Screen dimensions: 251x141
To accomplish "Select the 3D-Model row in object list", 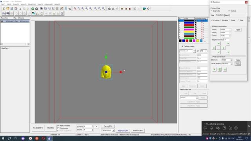I will [15, 21].
